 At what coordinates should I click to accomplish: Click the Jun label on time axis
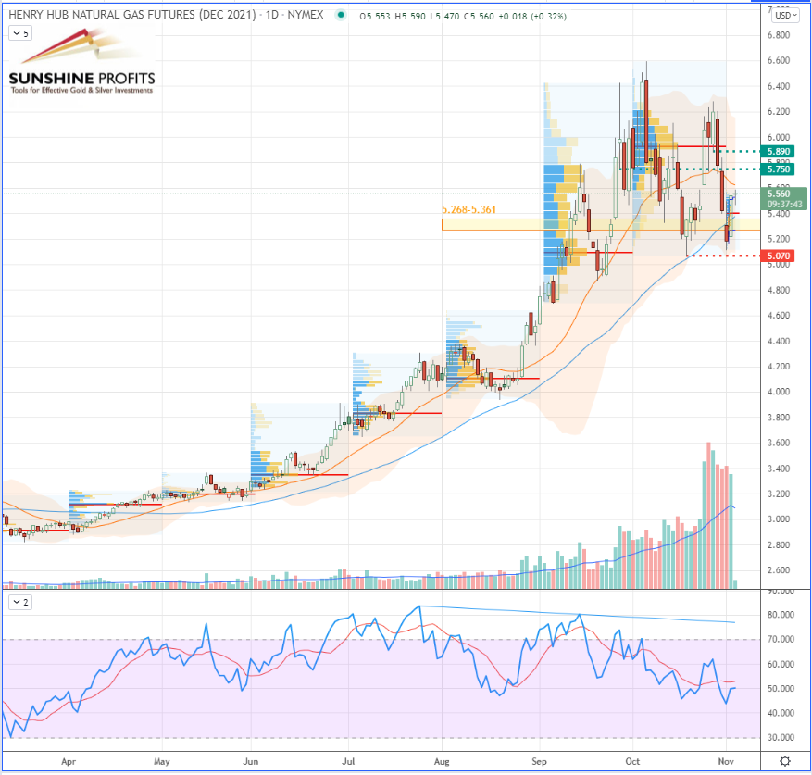(251, 761)
